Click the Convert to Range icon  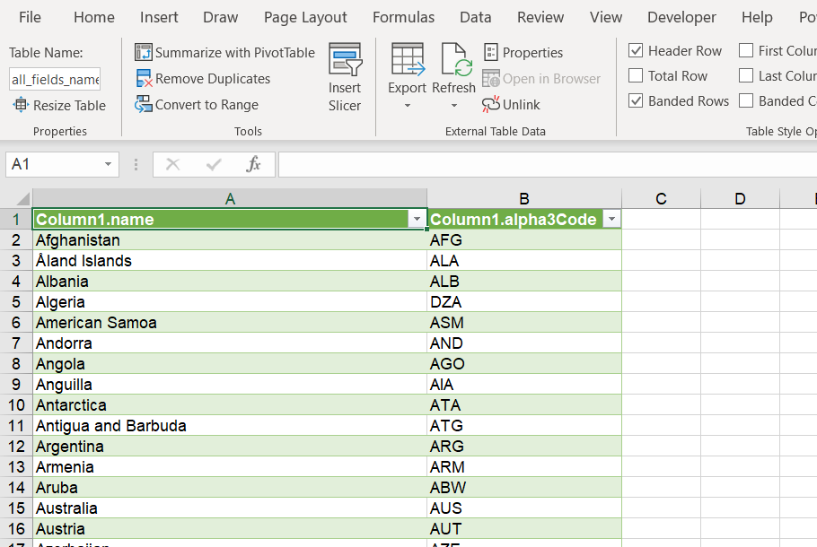click(x=144, y=105)
